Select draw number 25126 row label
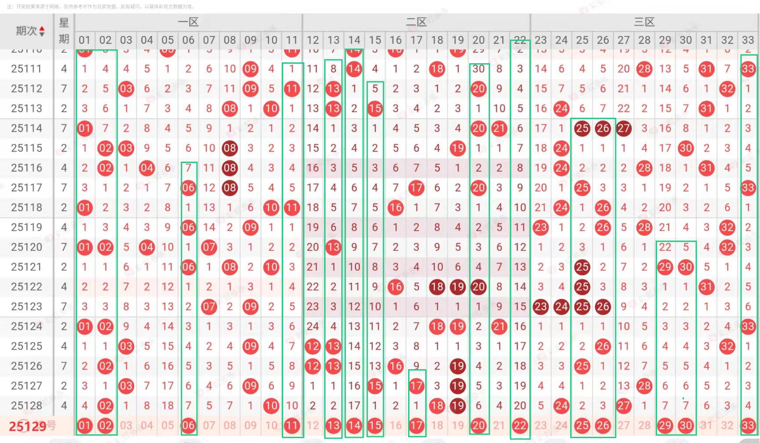Viewport: 760px width, 443px height. click(26, 366)
